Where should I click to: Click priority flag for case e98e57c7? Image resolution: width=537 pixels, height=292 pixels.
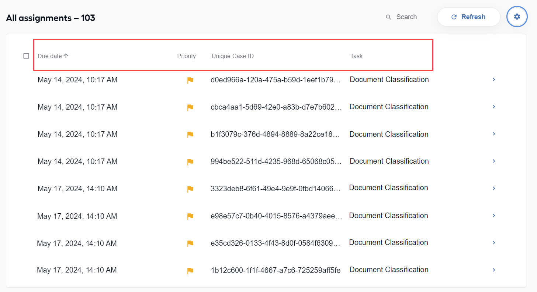(190, 216)
